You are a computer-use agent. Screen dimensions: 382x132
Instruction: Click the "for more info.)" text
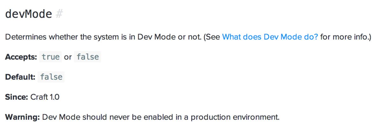(346, 37)
